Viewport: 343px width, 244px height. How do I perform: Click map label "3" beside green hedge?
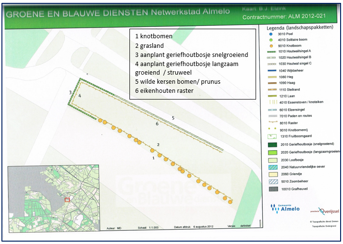click(70, 92)
